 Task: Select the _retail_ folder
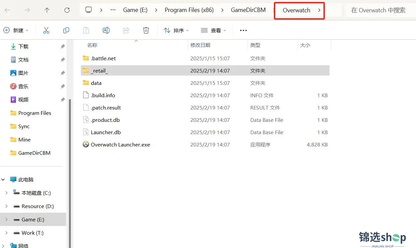(205, 71)
